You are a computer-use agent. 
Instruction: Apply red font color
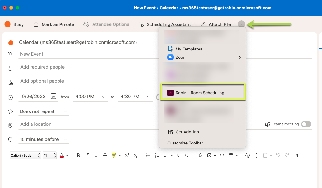click(x=62, y=155)
